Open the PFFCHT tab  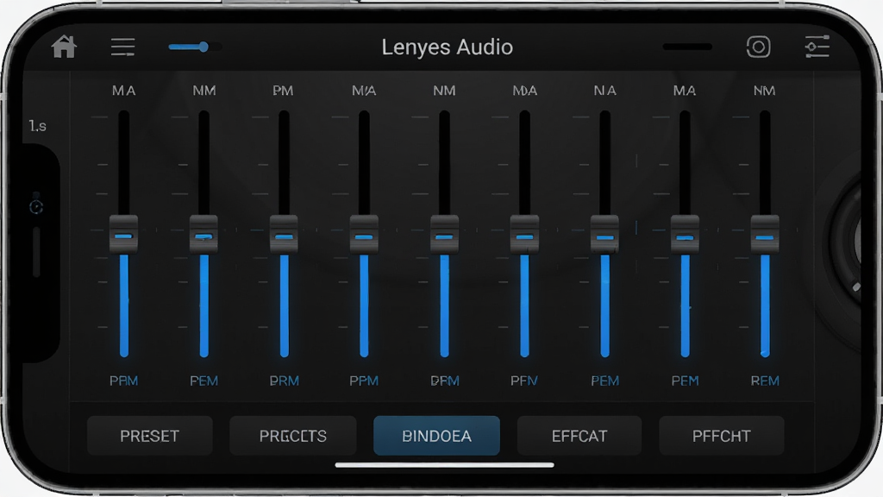pyautogui.click(x=722, y=436)
